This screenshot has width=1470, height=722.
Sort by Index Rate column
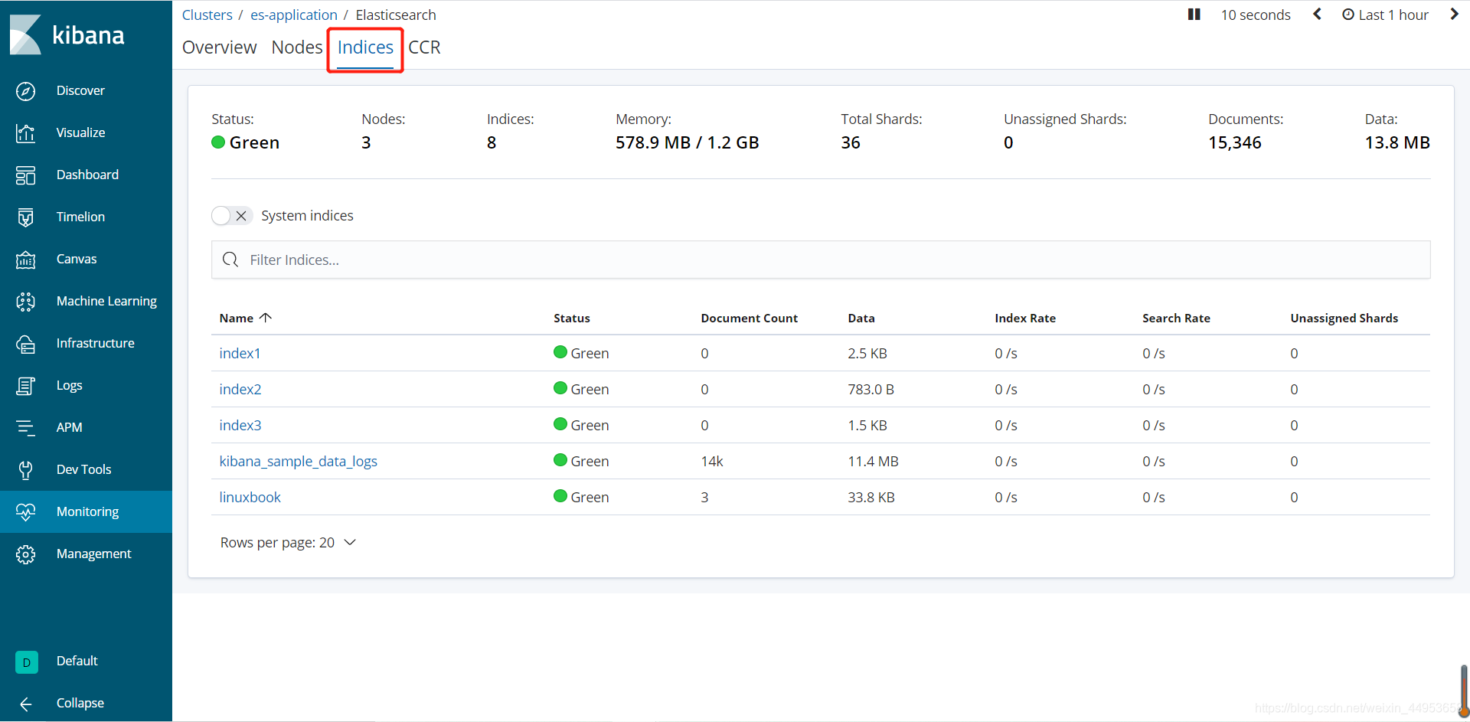point(1025,319)
